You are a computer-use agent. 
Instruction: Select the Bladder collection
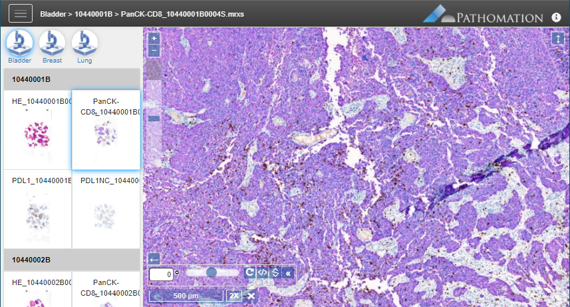[x=19, y=45]
